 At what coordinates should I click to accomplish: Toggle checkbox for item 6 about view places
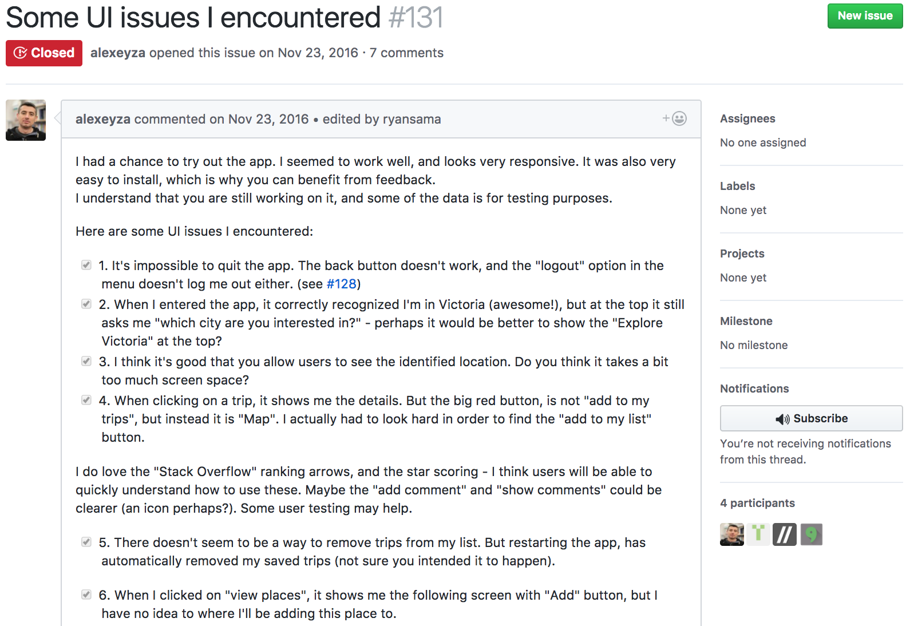86,595
